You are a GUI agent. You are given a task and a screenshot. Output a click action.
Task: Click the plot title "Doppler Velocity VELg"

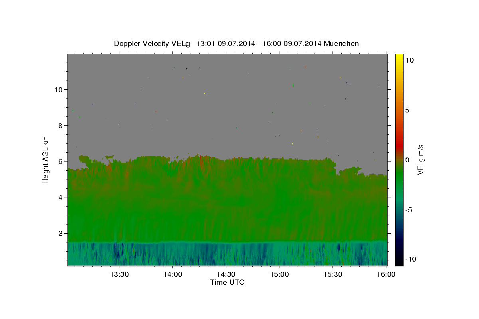point(152,43)
